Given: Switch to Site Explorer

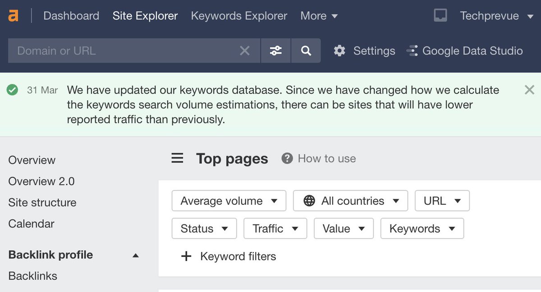Looking at the screenshot, I should click(145, 16).
